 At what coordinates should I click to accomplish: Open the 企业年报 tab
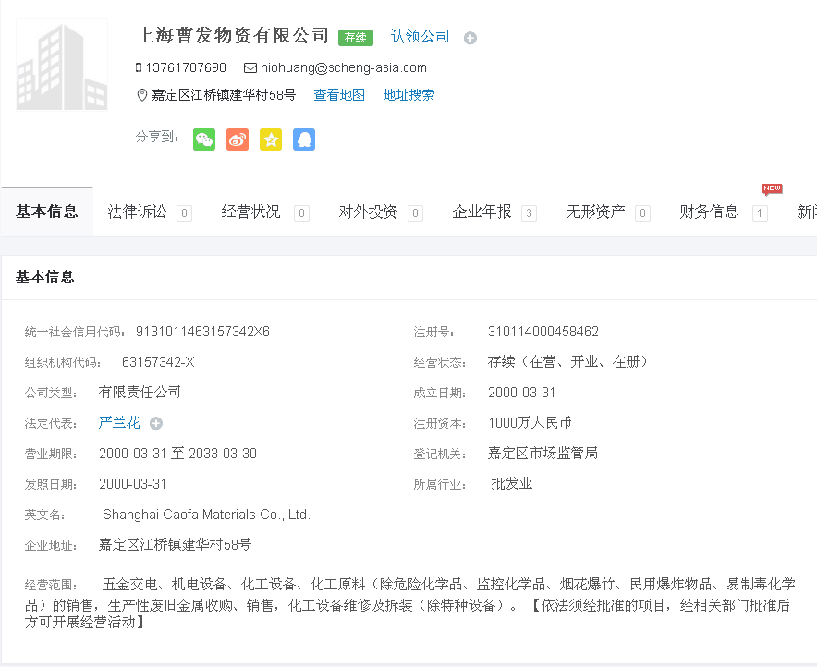click(482, 212)
